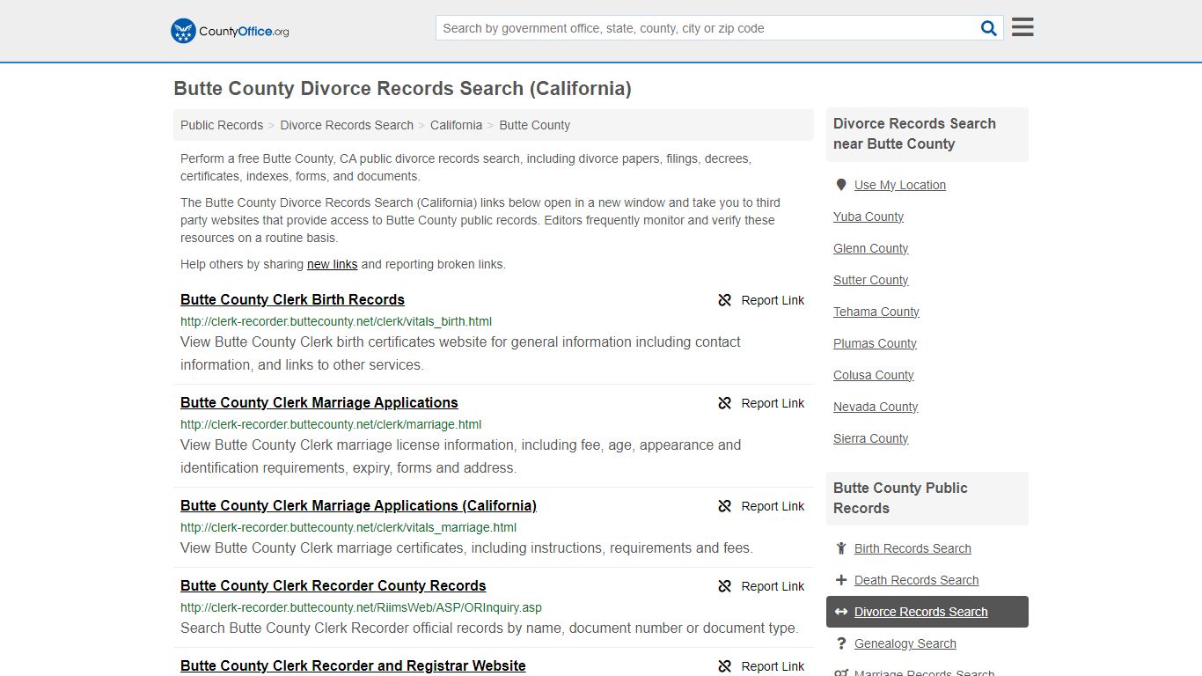The height and width of the screenshot is (676, 1202).
Task: Follow the 'new links' hyperlink
Action: [332, 264]
